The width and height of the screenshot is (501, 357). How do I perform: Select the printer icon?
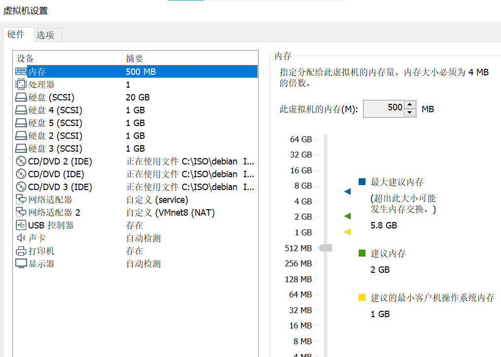pos(21,251)
